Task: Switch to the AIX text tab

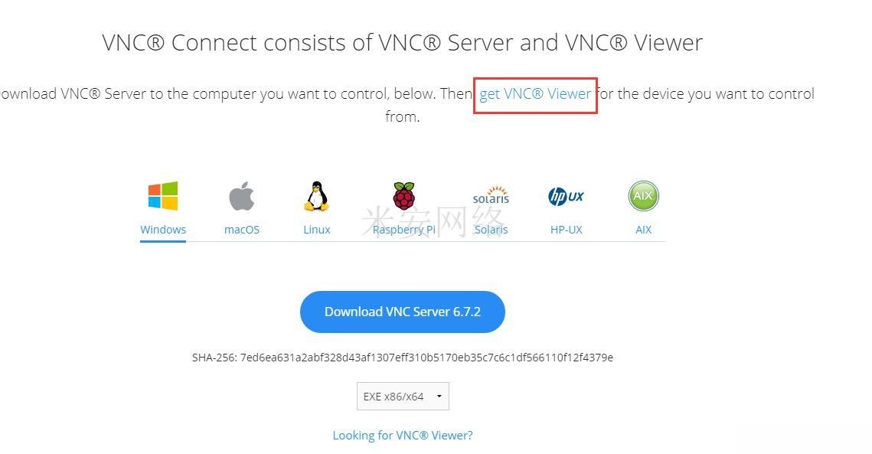Action: tap(643, 229)
